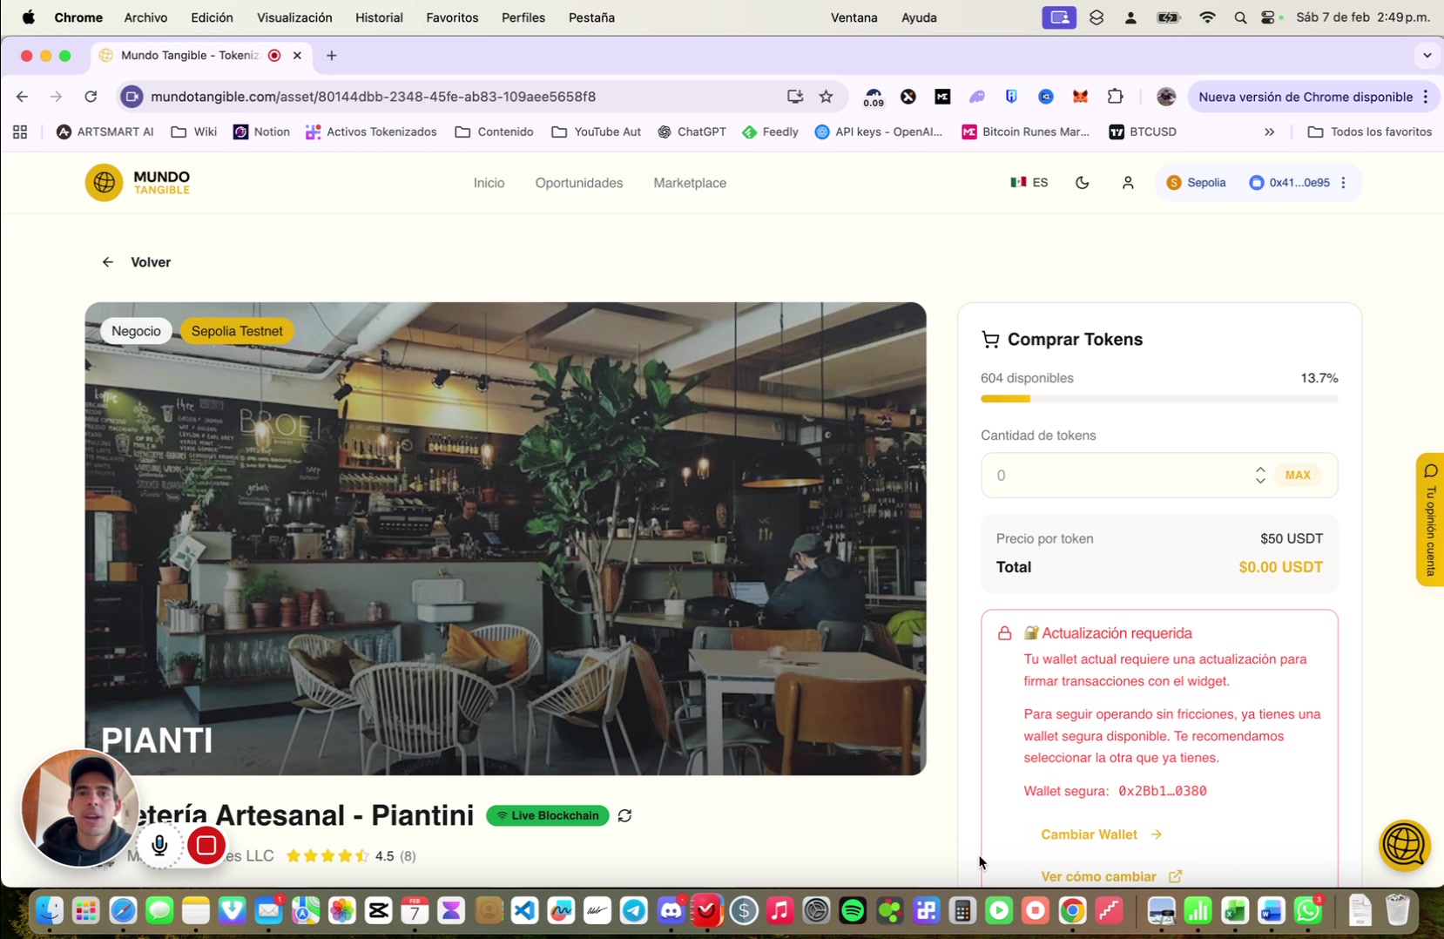Image resolution: width=1444 pixels, height=939 pixels.
Task: Stop recording with the red button
Action: pyautogui.click(x=206, y=845)
